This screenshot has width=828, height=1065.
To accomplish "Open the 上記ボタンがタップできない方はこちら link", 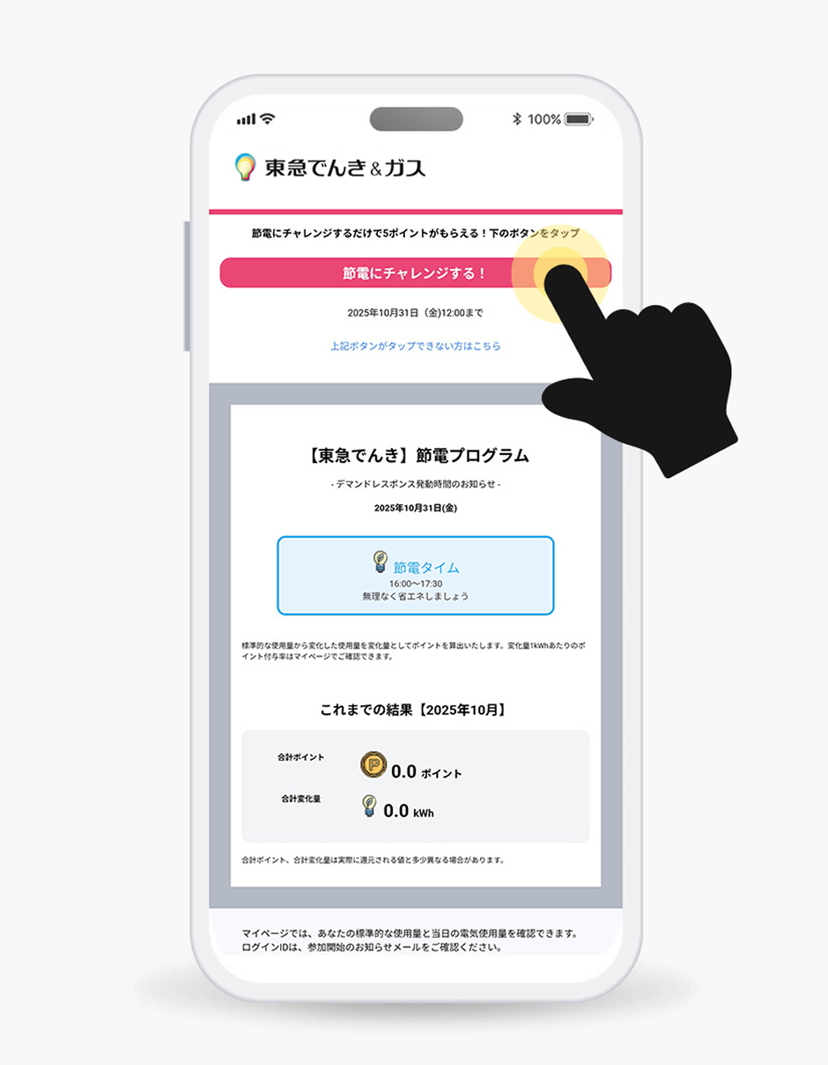I will pyautogui.click(x=415, y=346).
